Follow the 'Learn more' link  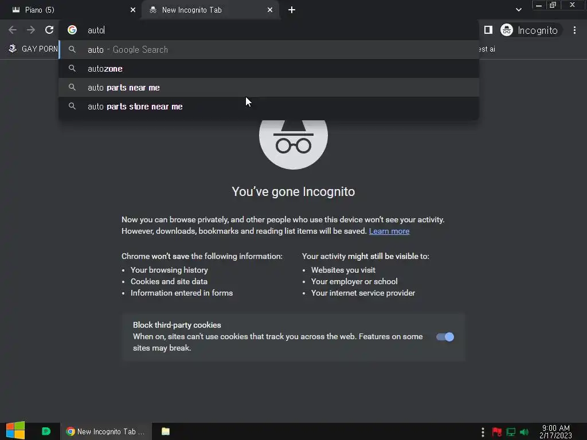tap(389, 231)
